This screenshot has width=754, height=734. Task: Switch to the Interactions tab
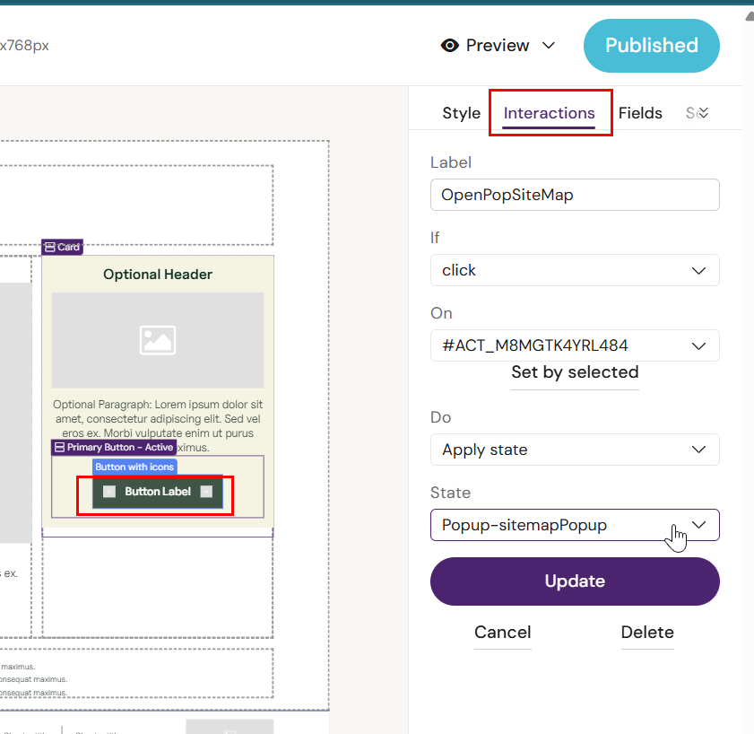click(550, 113)
